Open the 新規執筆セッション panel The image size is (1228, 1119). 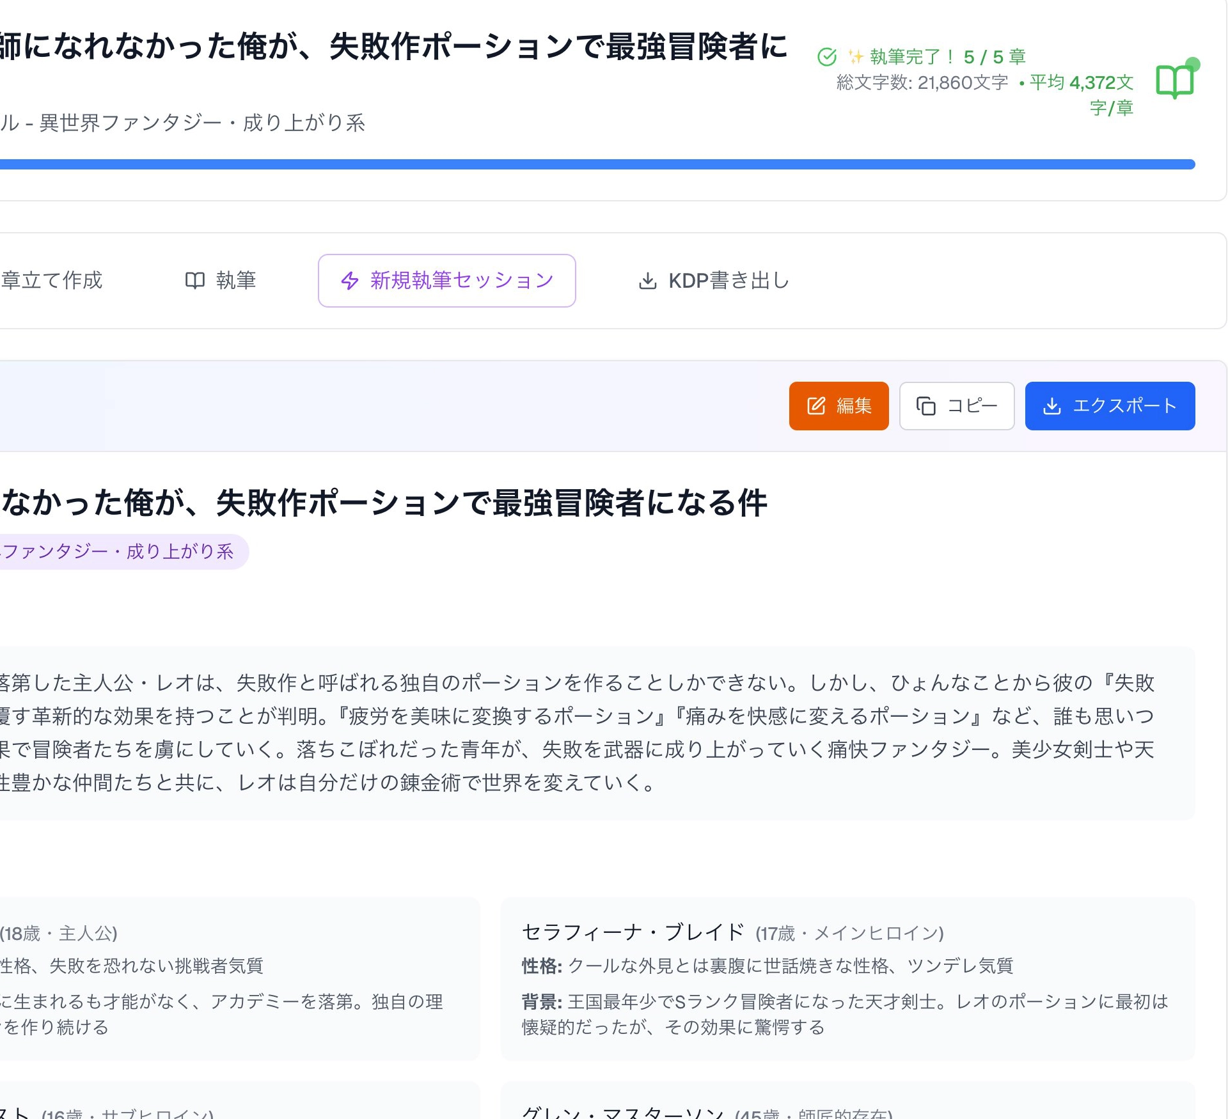click(446, 280)
